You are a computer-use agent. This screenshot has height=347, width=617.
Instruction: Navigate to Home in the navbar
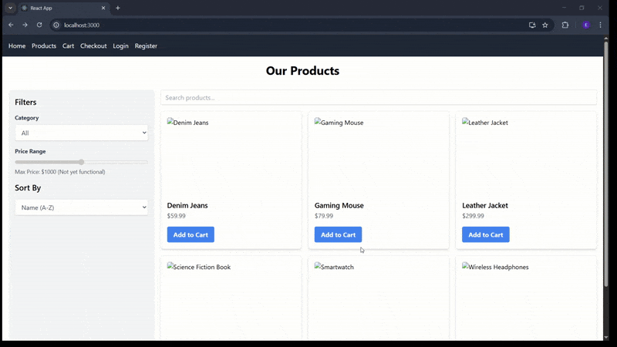17,46
